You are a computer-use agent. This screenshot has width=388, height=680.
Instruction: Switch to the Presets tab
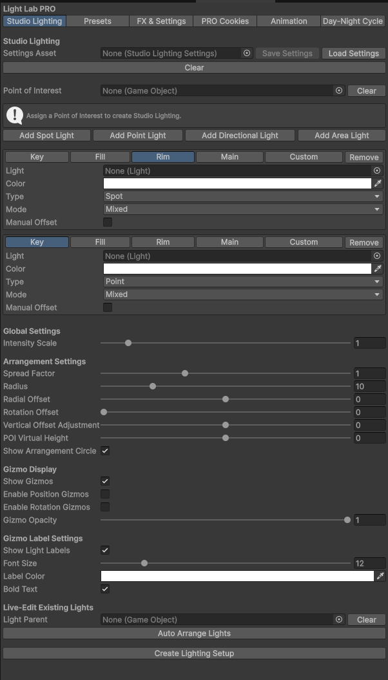point(97,21)
